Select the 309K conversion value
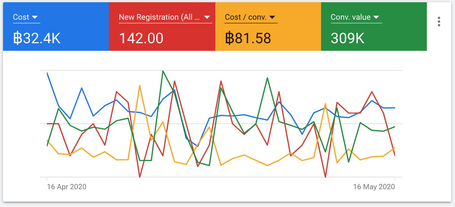Viewport: 455px width, 207px height. [x=348, y=38]
